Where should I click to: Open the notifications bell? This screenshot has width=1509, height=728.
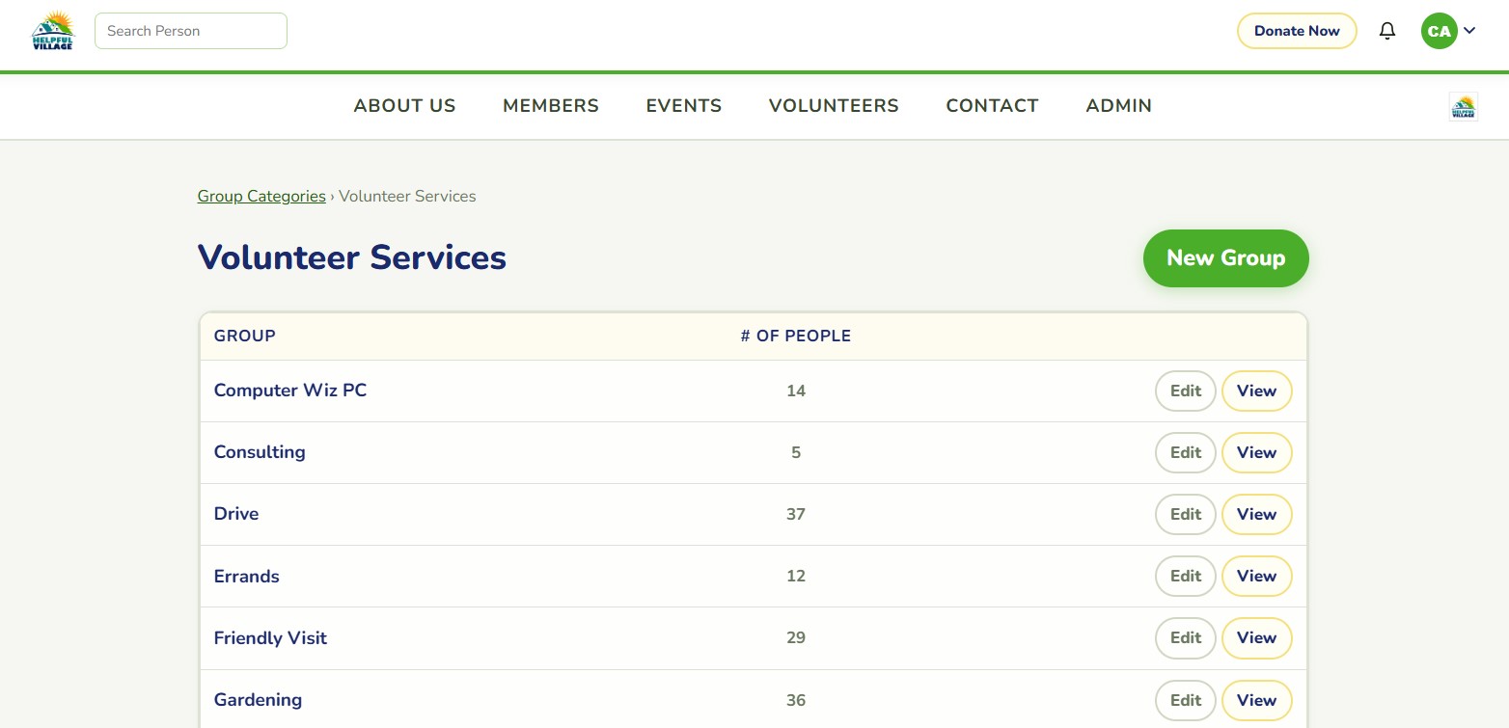pos(1387,31)
